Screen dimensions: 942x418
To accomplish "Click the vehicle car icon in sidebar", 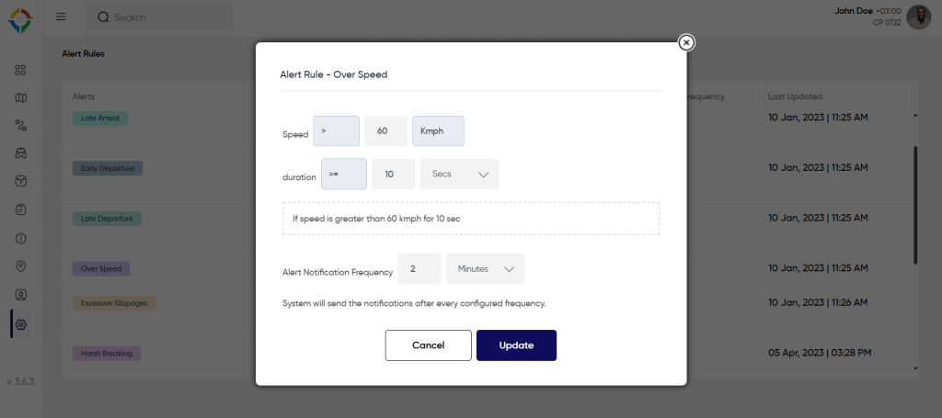I will pyautogui.click(x=21, y=153).
